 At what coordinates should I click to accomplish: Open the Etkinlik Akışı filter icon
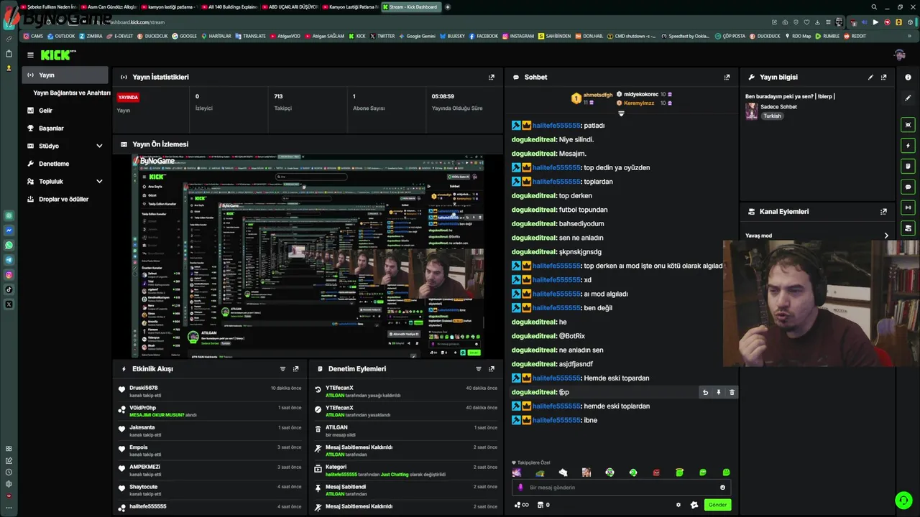(282, 368)
